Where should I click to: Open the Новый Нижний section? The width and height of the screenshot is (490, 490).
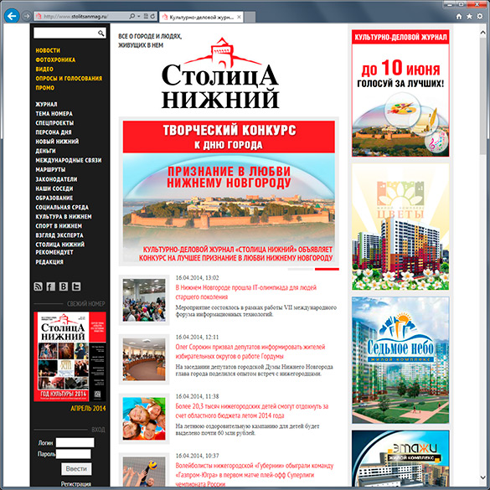click(x=57, y=142)
